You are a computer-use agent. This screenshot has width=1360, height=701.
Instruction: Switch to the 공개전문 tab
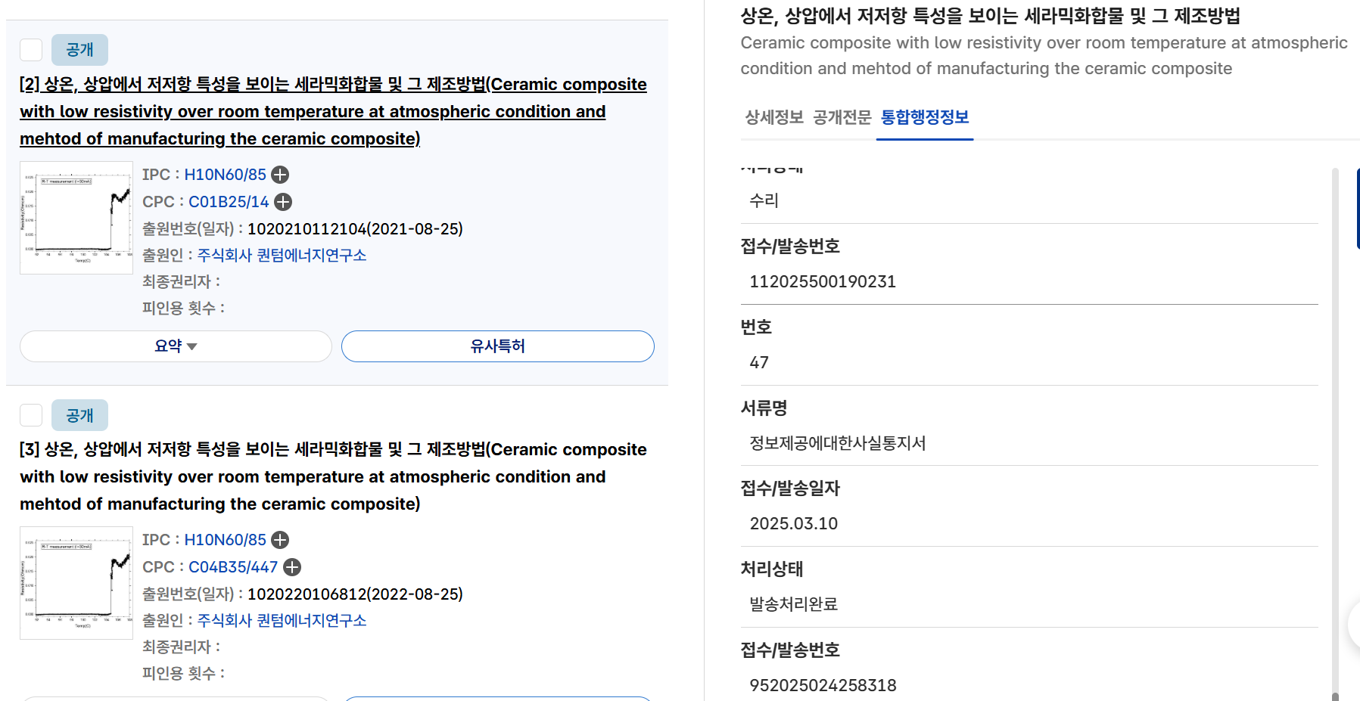click(x=842, y=117)
